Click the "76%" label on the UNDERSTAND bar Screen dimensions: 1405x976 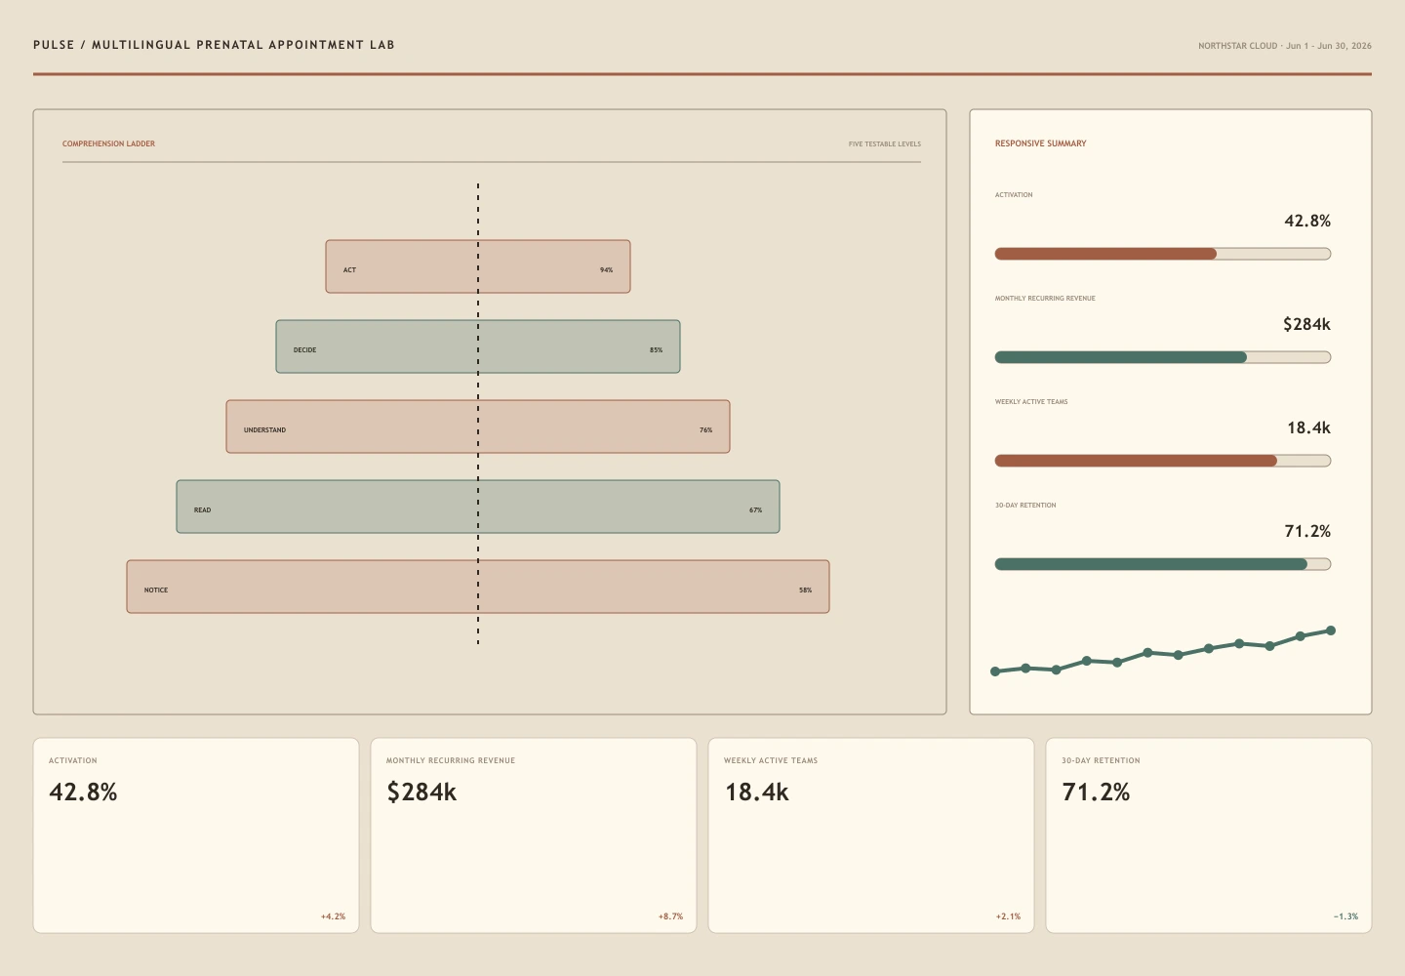(706, 430)
